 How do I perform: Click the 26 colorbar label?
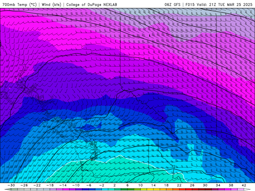click(x=192, y=185)
